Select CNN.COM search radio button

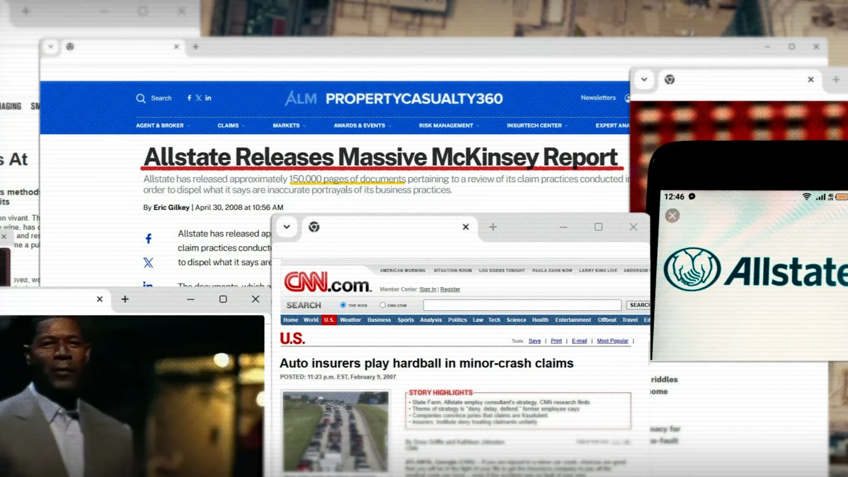(382, 305)
